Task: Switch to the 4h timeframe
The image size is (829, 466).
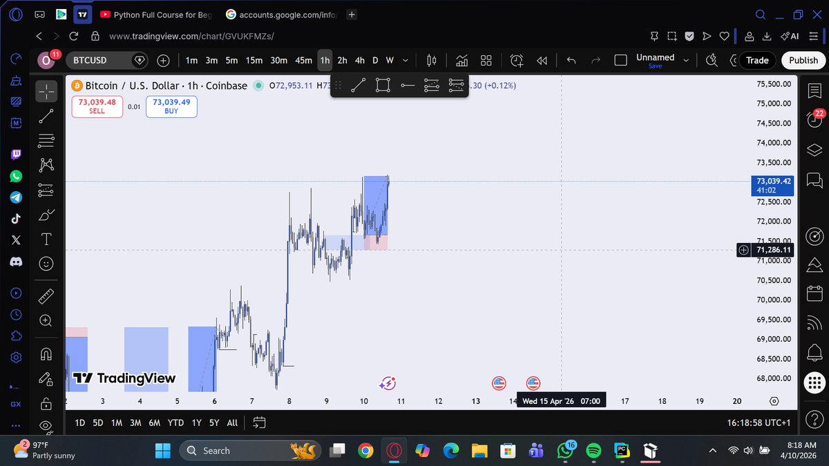Action: click(360, 61)
